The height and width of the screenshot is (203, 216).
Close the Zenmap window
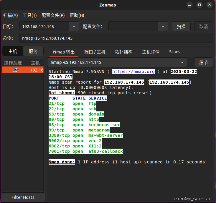point(210,5)
